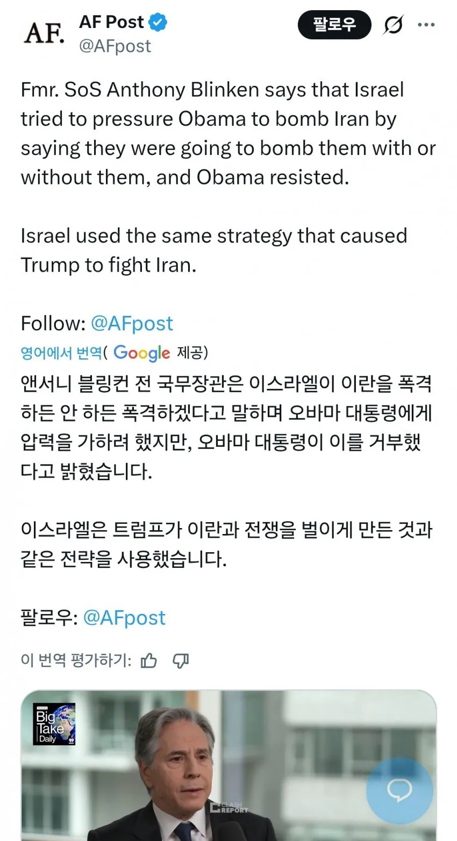
Task: Rate the translation with thumbs up
Action: coord(148,660)
